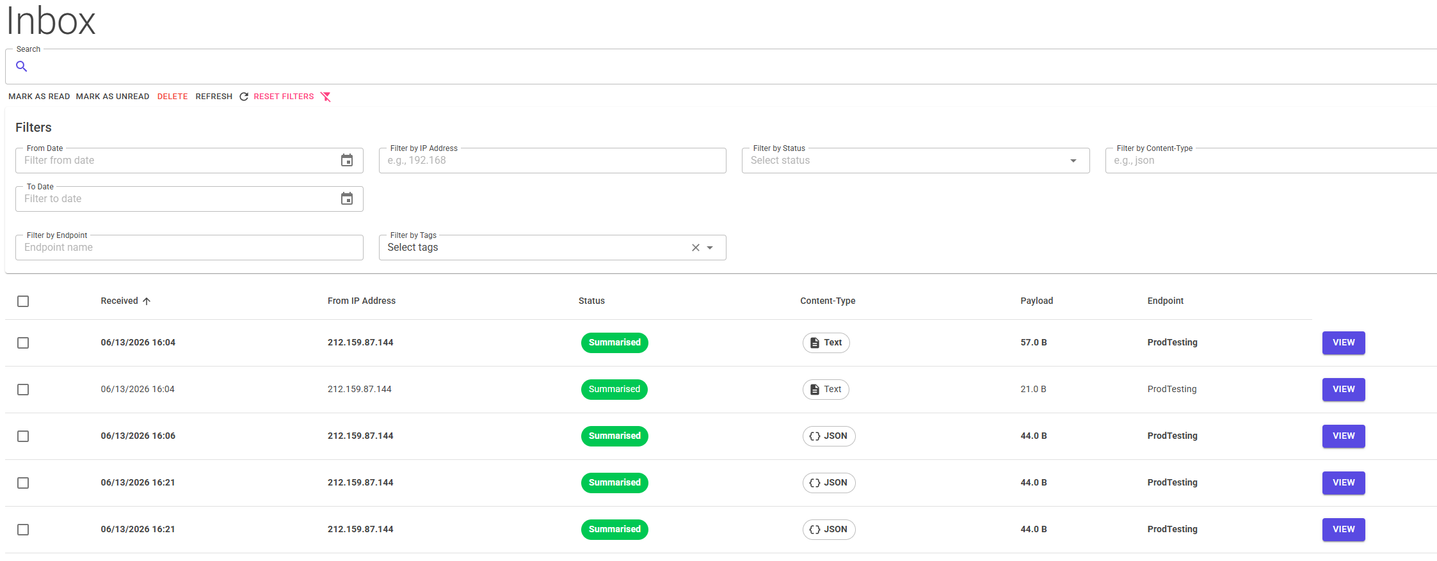Click JSON chip in the 16:06 row
The height and width of the screenshot is (561, 1437).
pos(829,436)
